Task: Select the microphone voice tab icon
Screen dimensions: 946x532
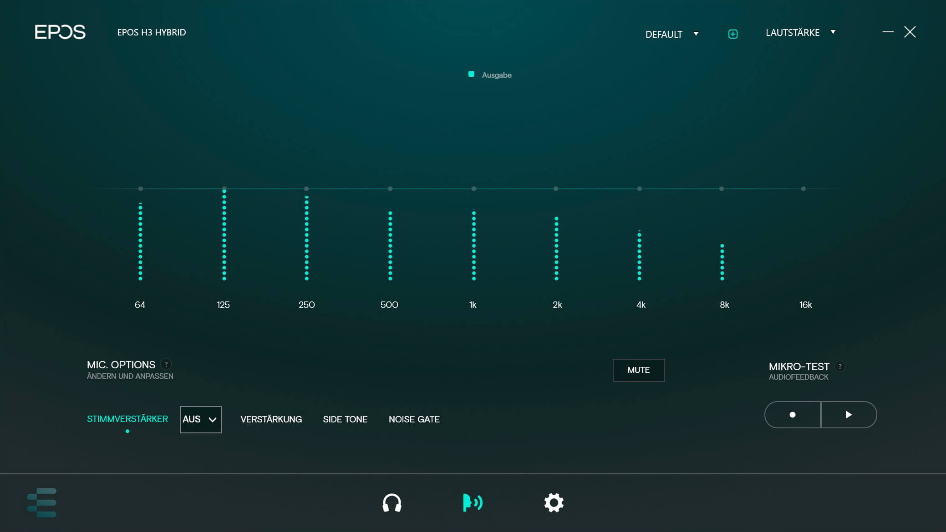Action: click(473, 503)
